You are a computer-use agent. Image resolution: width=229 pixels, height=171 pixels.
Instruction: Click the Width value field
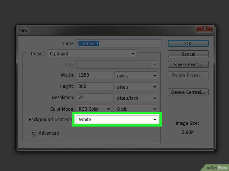[94, 75]
